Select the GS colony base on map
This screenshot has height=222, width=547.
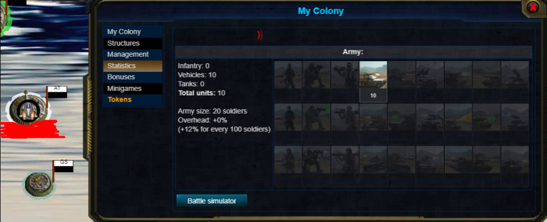pyautogui.click(x=38, y=184)
